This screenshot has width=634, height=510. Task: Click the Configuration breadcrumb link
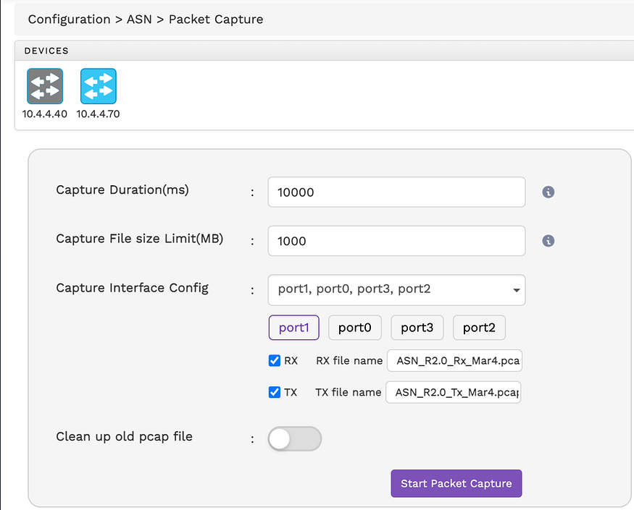click(x=69, y=20)
